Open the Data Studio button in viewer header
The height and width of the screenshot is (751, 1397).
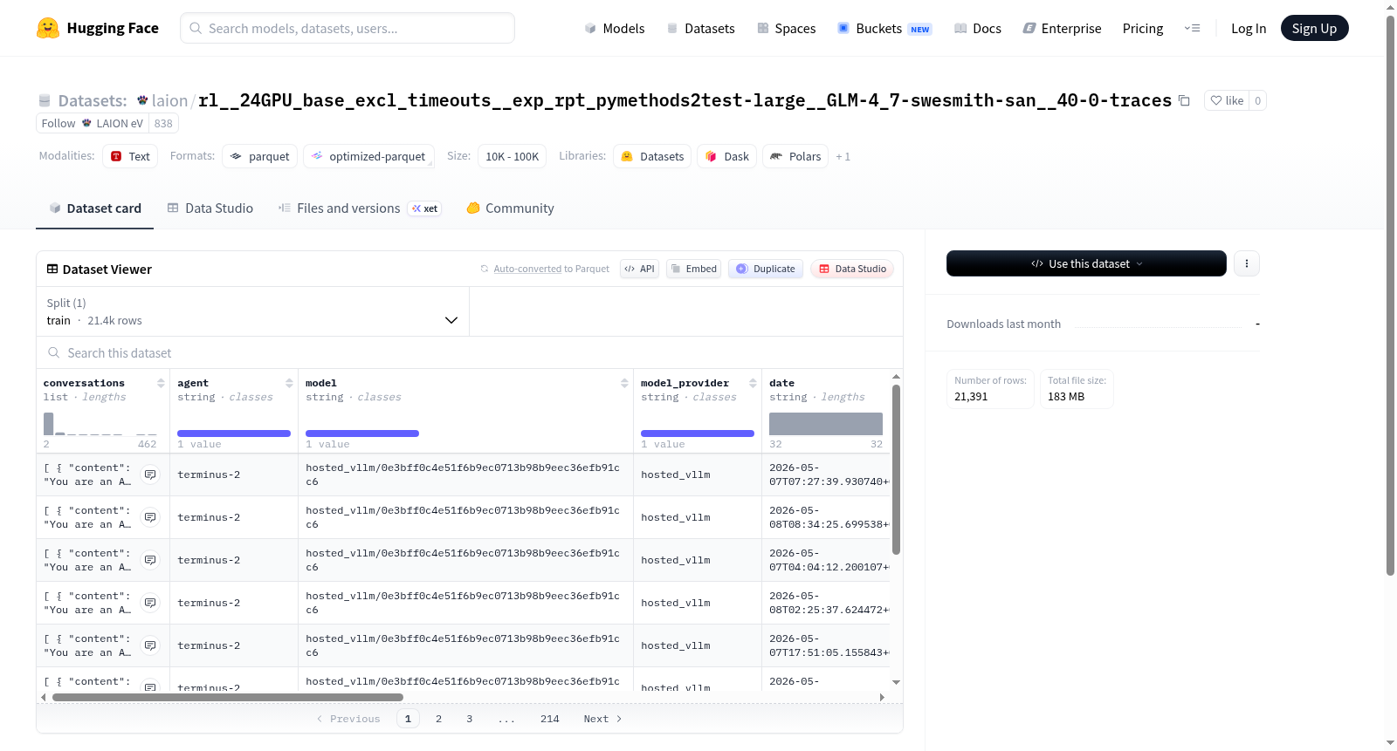pyautogui.click(x=852, y=269)
